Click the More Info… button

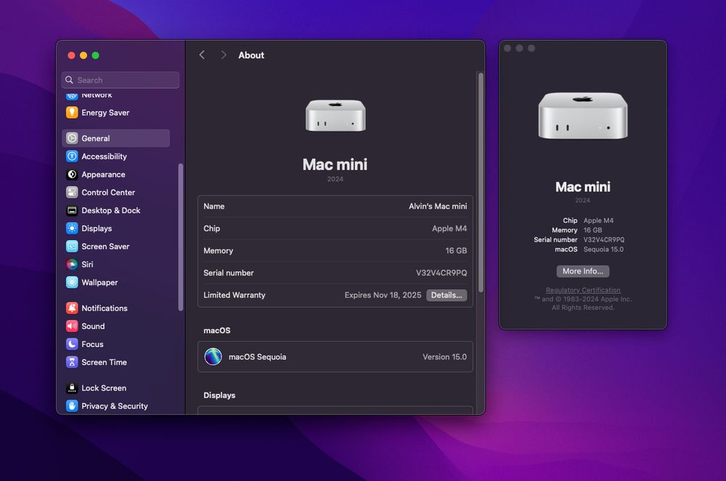pyautogui.click(x=583, y=271)
